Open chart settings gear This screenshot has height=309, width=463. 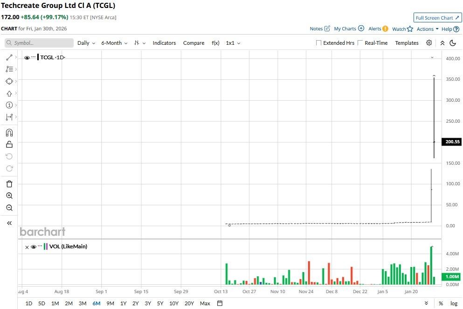tap(429, 43)
